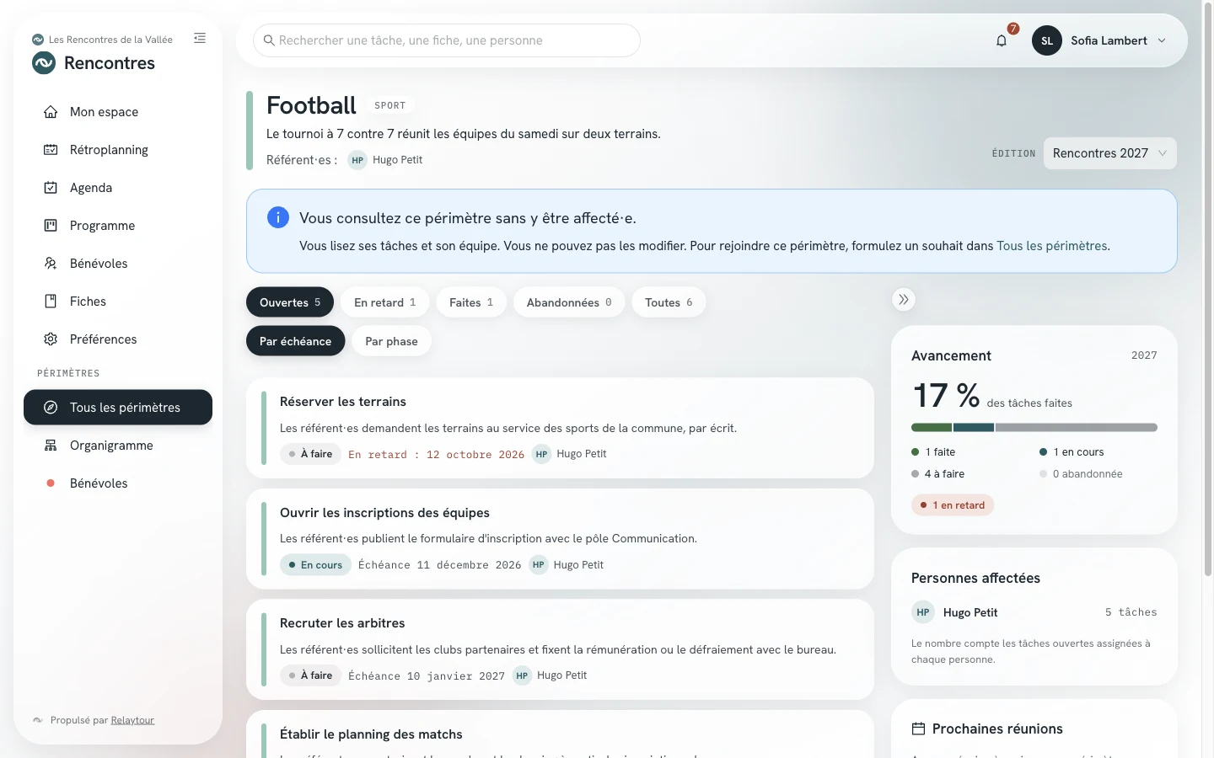Click the Organigramme hierarchy icon
The height and width of the screenshot is (758, 1214).
(x=51, y=446)
